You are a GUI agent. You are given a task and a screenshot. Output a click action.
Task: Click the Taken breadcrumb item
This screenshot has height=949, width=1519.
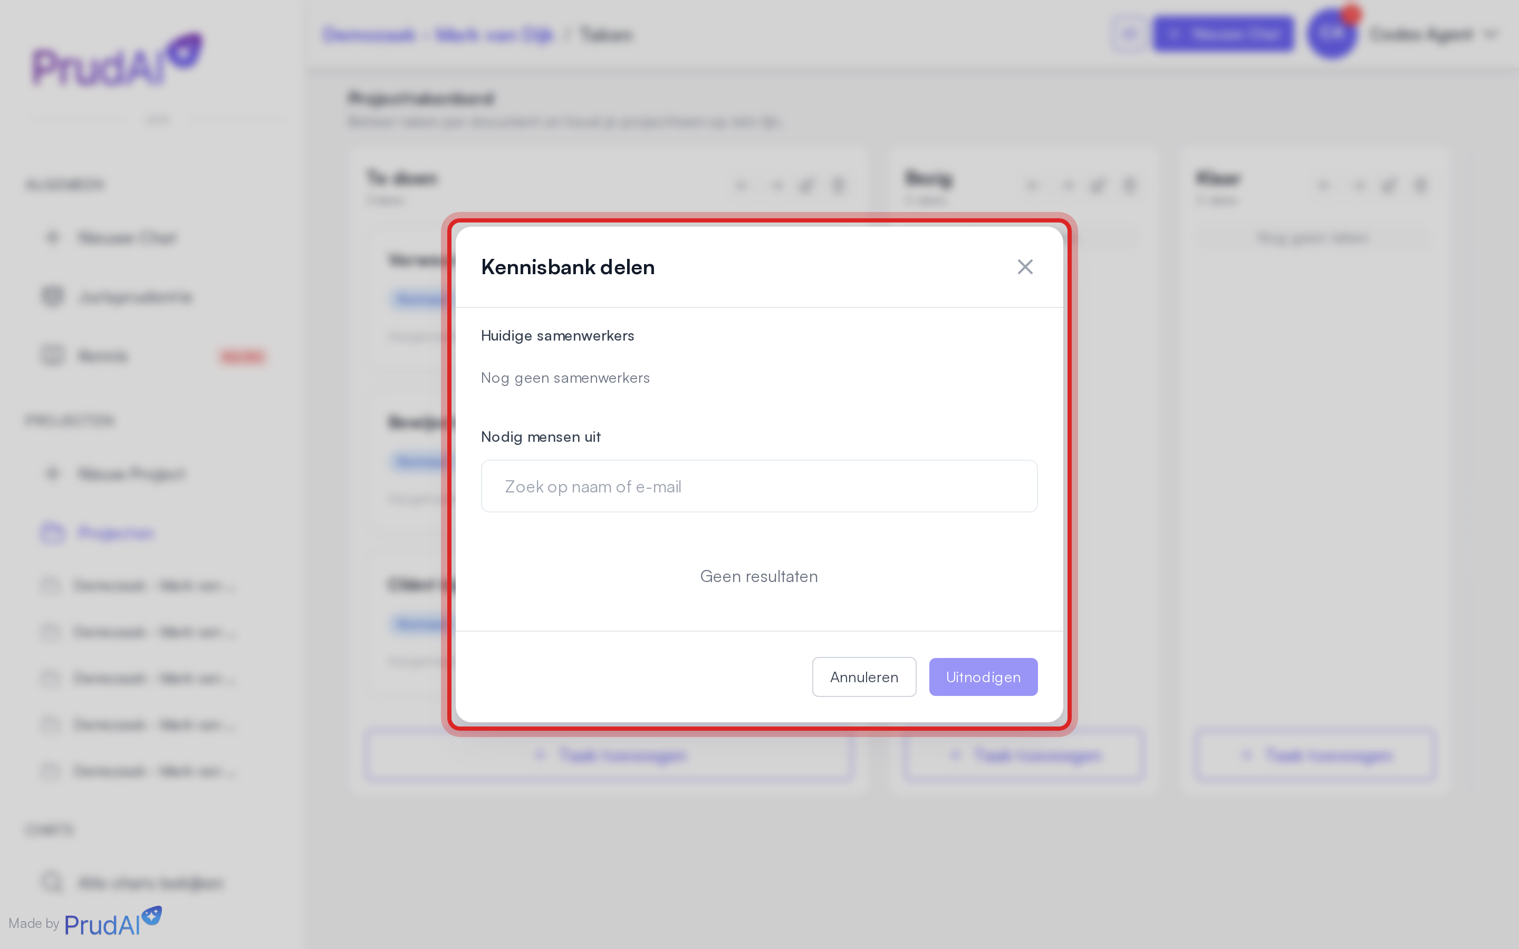[605, 34]
